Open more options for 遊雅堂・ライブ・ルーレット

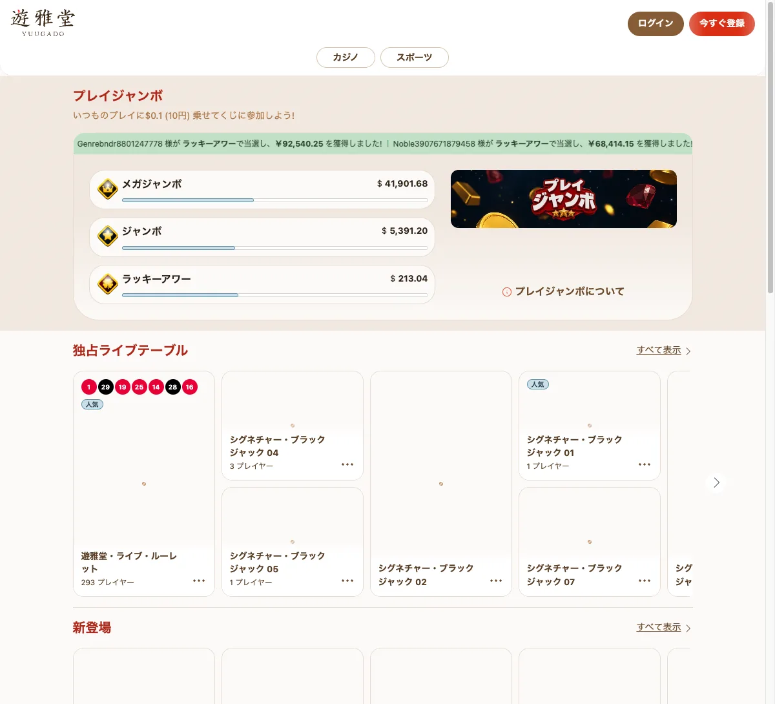[x=199, y=581]
